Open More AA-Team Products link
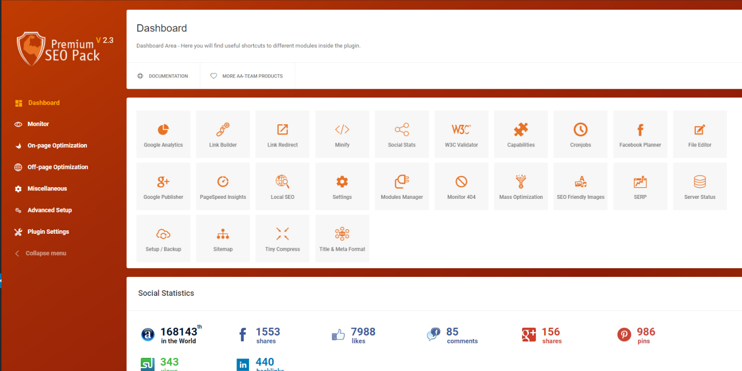 (247, 76)
